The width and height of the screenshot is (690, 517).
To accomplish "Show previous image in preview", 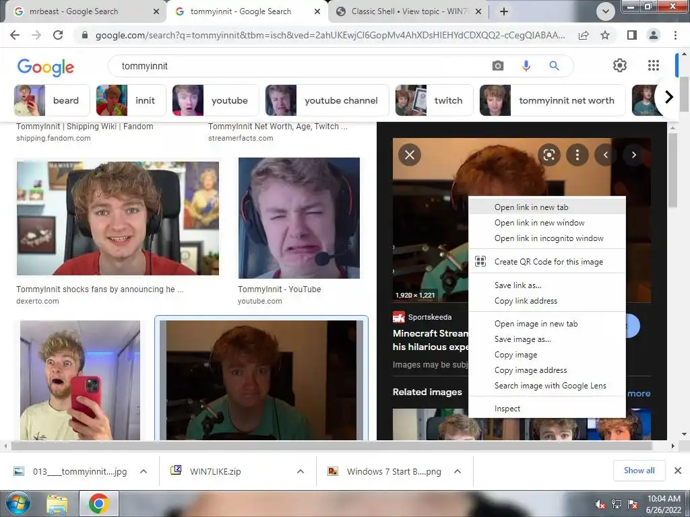I will pyautogui.click(x=606, y=155).
